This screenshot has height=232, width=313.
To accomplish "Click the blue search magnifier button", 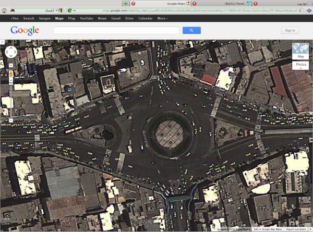I will [191, 31].
